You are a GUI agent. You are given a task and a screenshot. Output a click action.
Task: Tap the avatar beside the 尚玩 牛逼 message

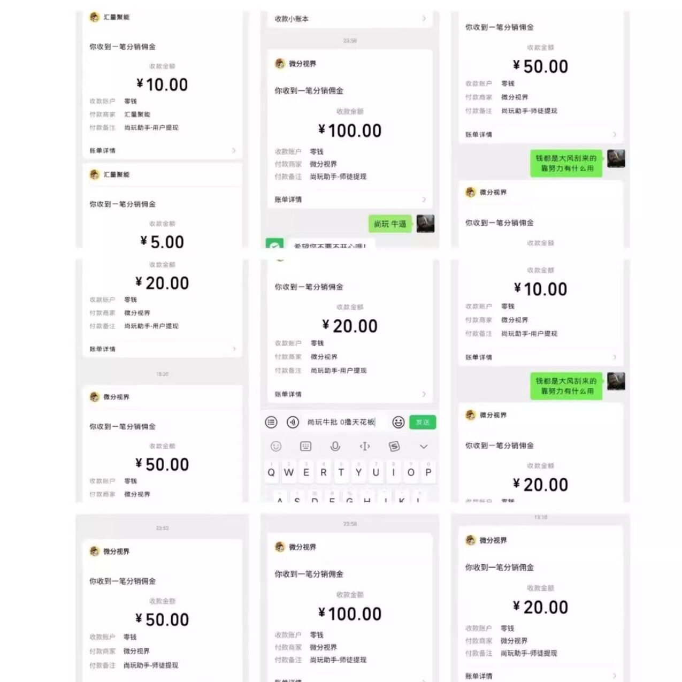(425, 224)
